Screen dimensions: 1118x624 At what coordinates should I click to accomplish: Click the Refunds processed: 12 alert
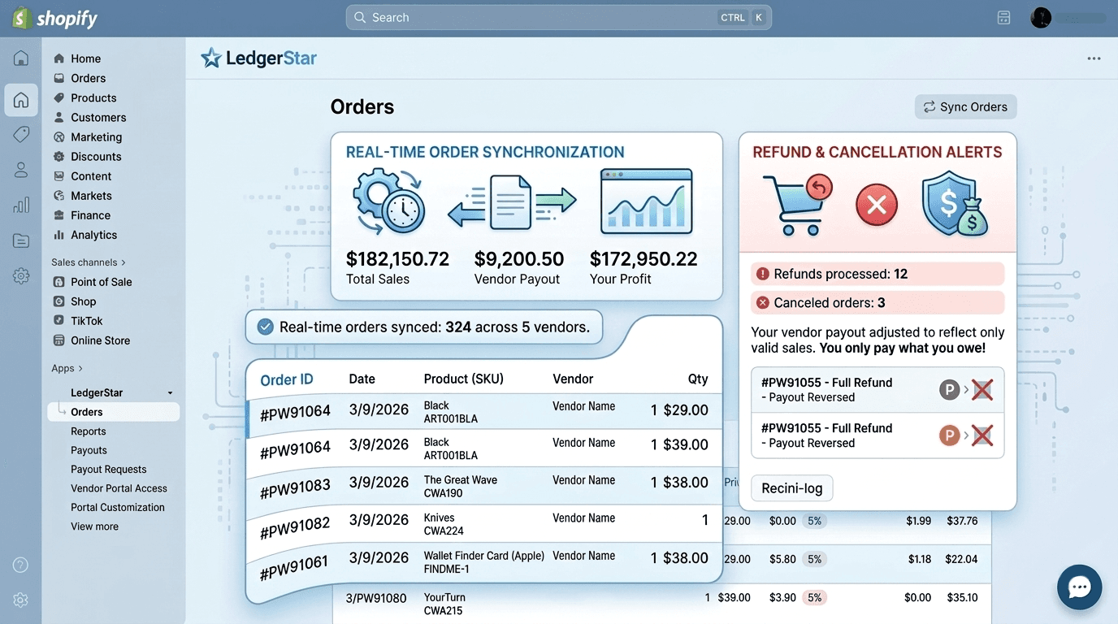877,274
